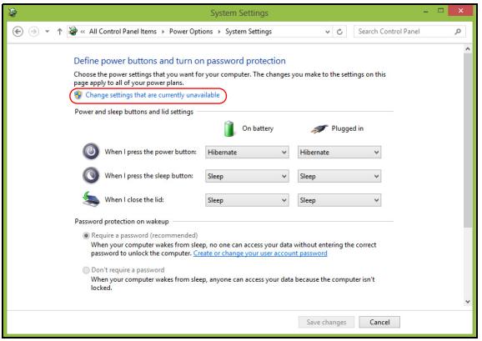Click the green battery icon

click(229, 128)
